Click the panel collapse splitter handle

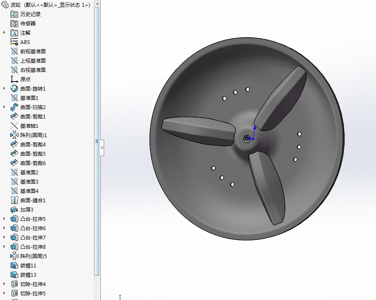click(x=102, y=148)
